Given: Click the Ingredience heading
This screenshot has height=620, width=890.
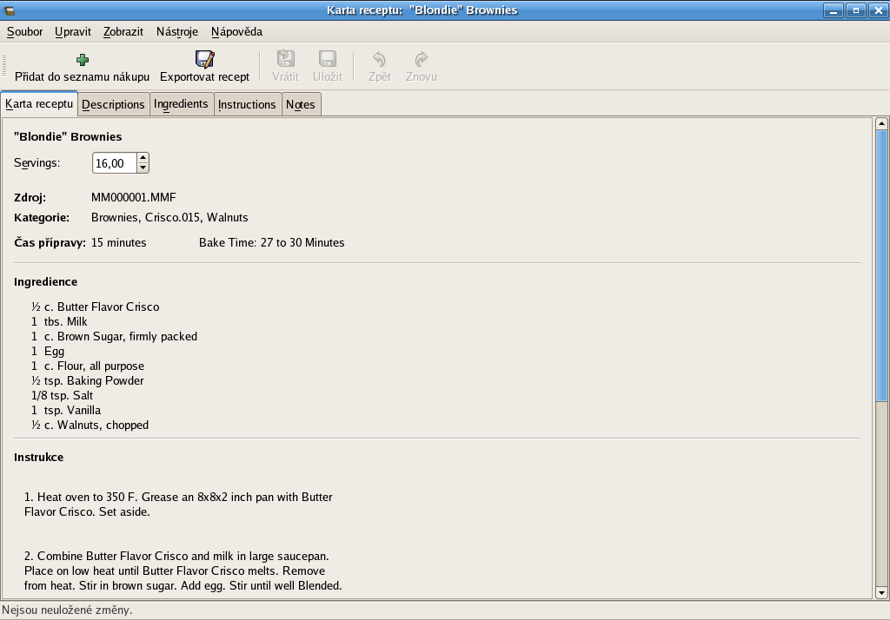Looking at the screenshot, I should 45,282.
